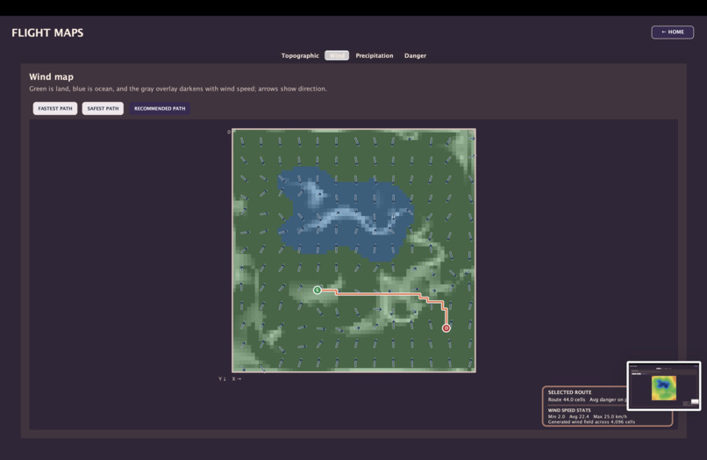Image resolution: width=707 pixels, height=460 pixels.
Task: Click the green start marker S
Action: tap(317, 290)
